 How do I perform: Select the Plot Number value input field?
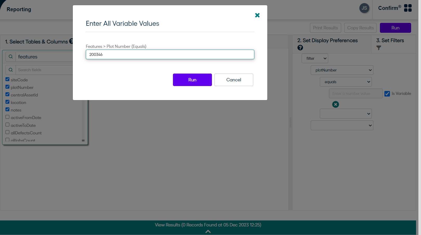pyautogui.click(x=170, y=54)
